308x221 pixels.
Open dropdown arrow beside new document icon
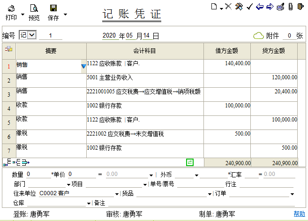tap(221, 8)
